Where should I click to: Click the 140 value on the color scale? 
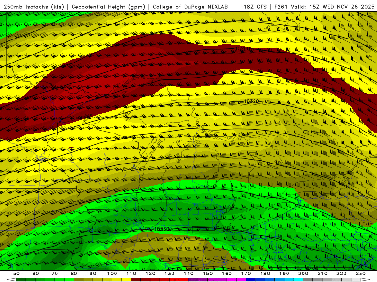189,274
